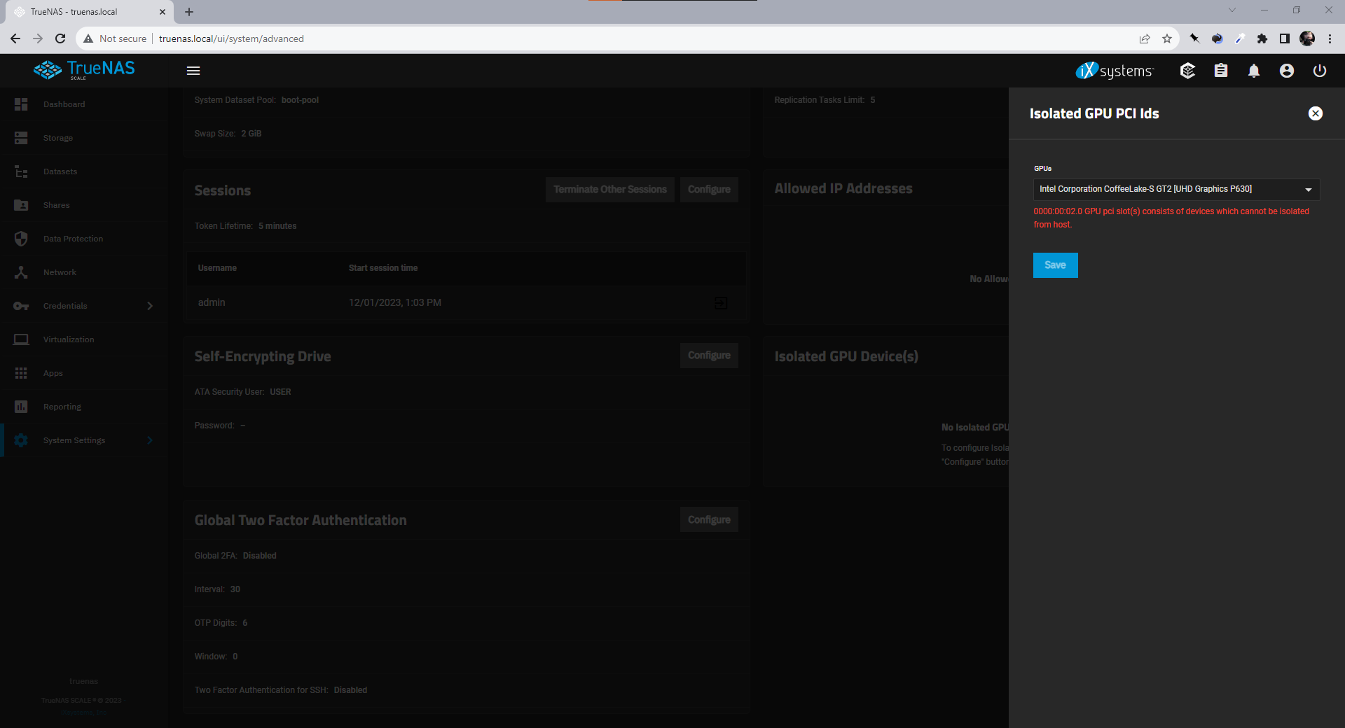
Task: Open the jobs clipboard icon
Action: (x=1220, y=71)
